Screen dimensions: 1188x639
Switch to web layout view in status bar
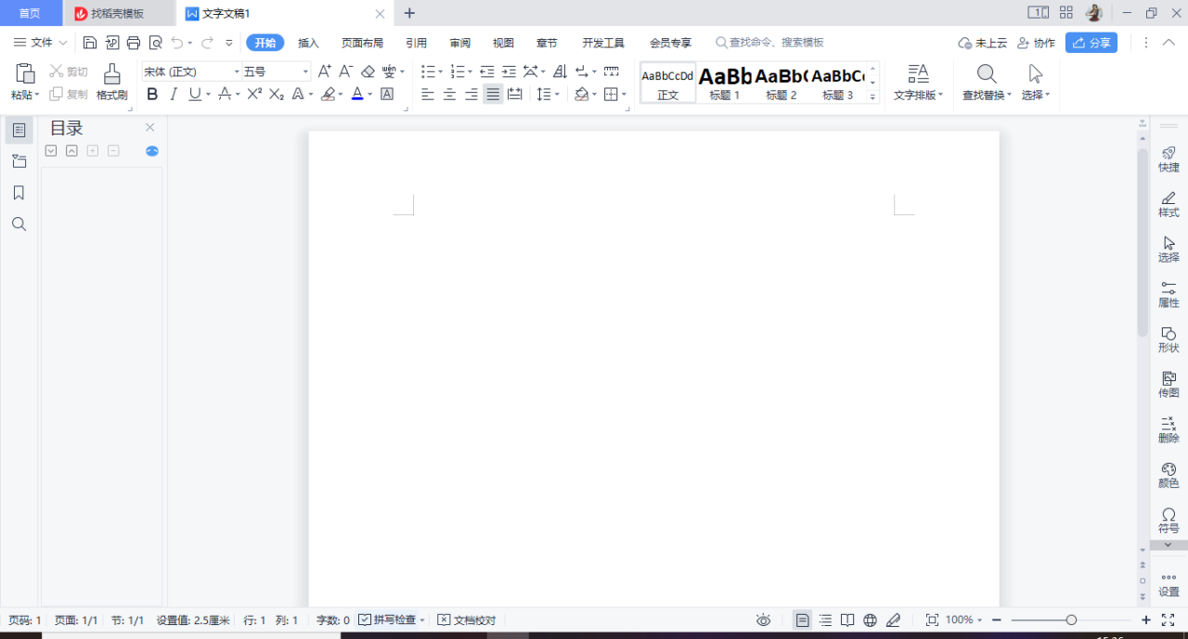click(x=870, y=620)
